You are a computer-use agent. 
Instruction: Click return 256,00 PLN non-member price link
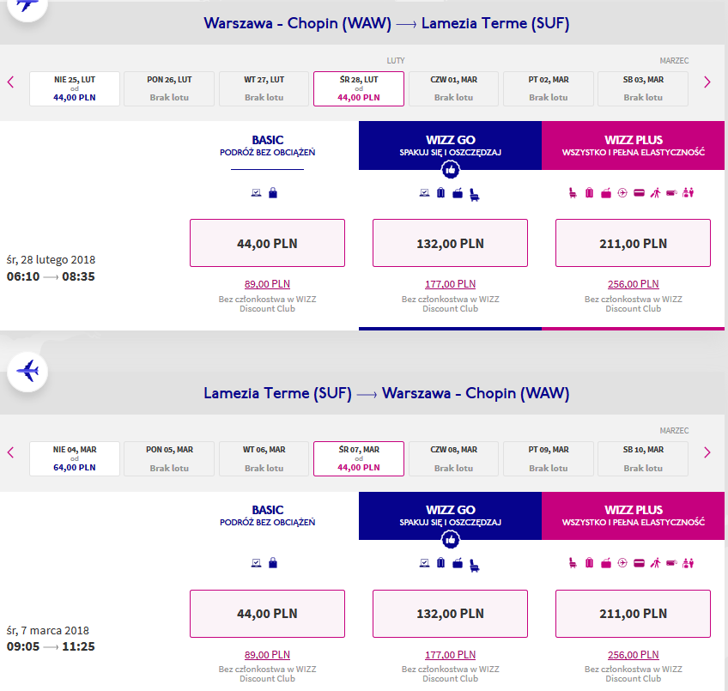(x=634, y=654)
